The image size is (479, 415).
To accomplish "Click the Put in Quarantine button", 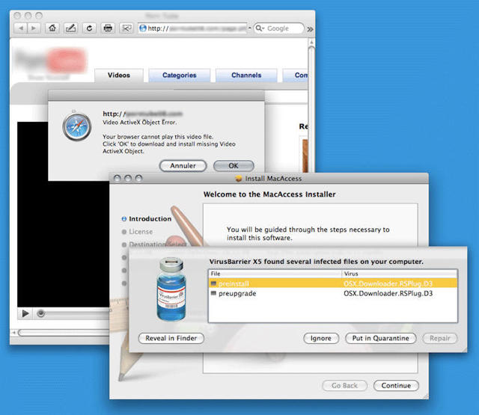I will tap(380, 338).
